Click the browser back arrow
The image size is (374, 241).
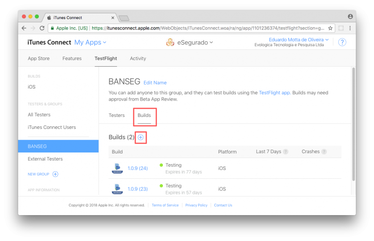tap(24, 28)
